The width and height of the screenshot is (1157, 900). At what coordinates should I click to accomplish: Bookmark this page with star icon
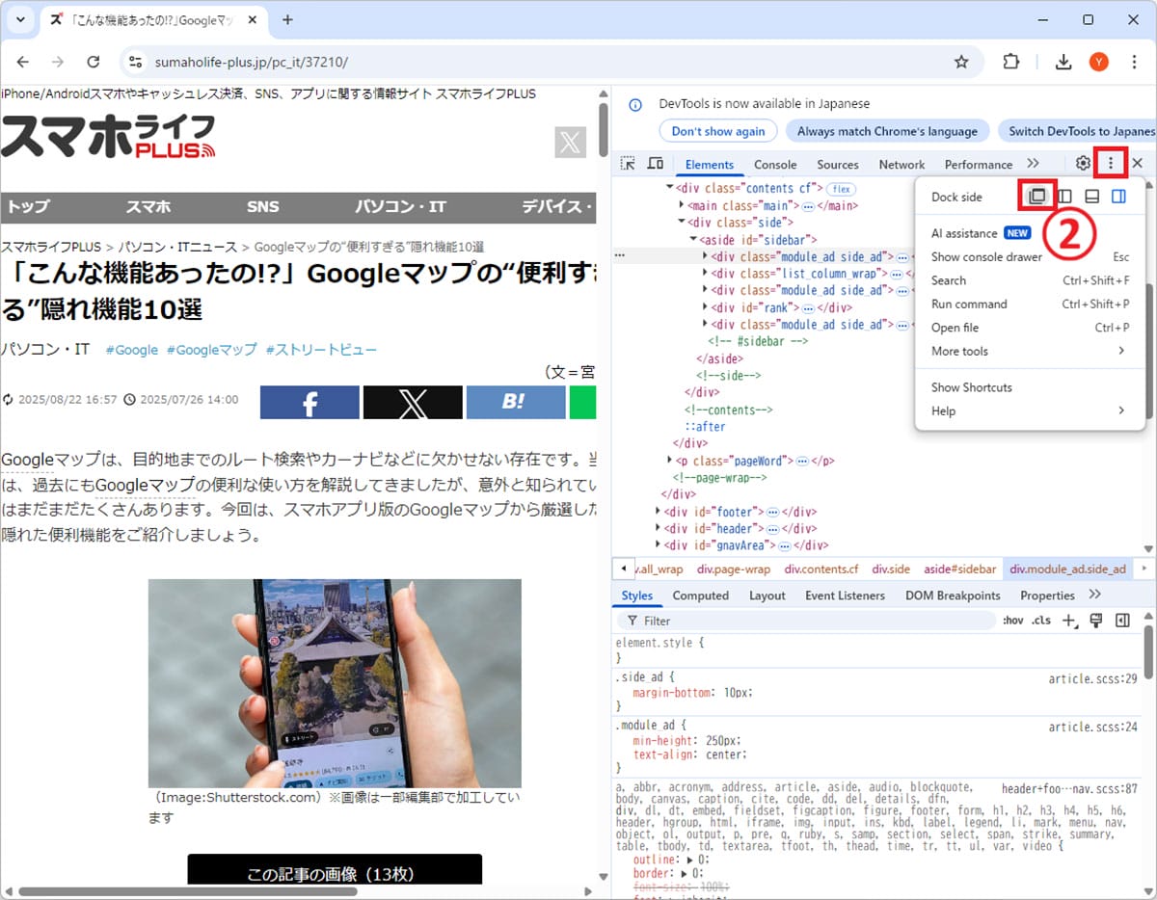pyautogui.click(x=960, y=62)
